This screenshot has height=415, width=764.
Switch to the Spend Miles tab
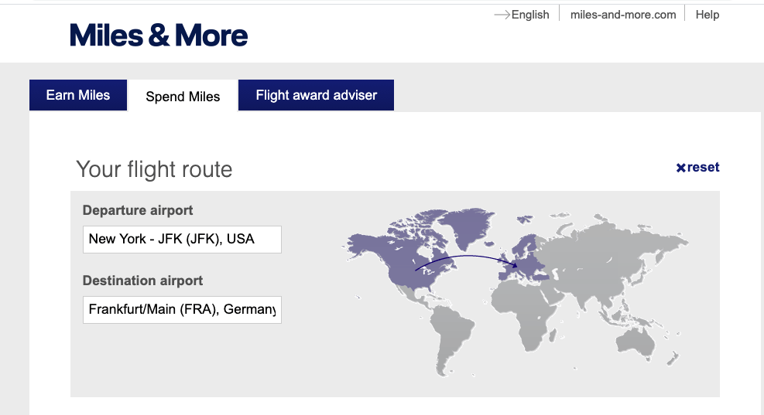[x=183, y=97]
